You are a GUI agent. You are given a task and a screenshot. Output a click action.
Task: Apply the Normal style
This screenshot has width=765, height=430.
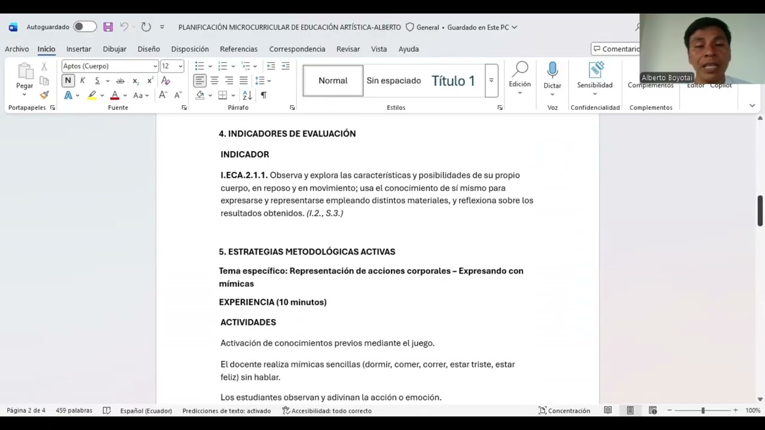click(x=333, y=81)
